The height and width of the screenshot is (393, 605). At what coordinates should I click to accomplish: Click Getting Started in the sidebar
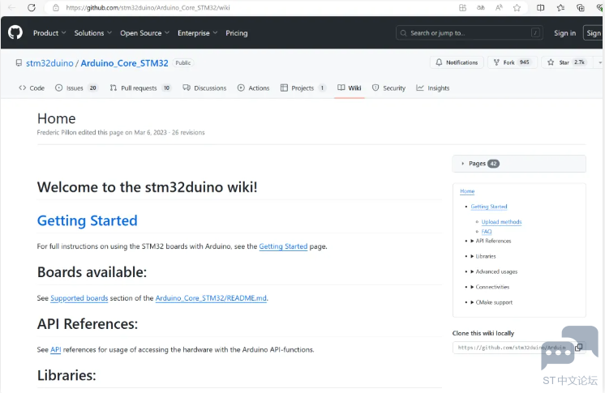[x=489, y=207]
